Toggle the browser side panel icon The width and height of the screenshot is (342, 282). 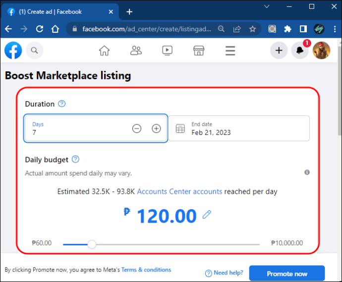[303, 29]
